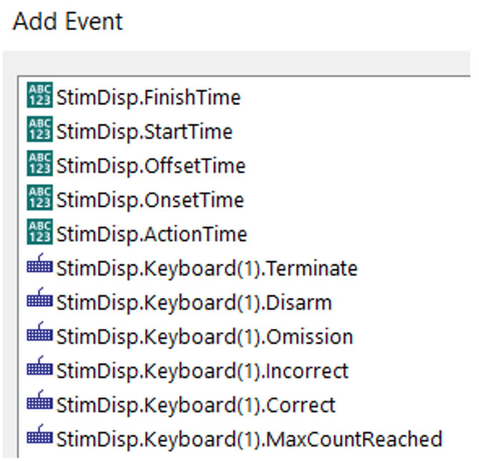
Task: Click the ABC123 icon beside StimDisp.OffsetTime
Action: [39, 166]
